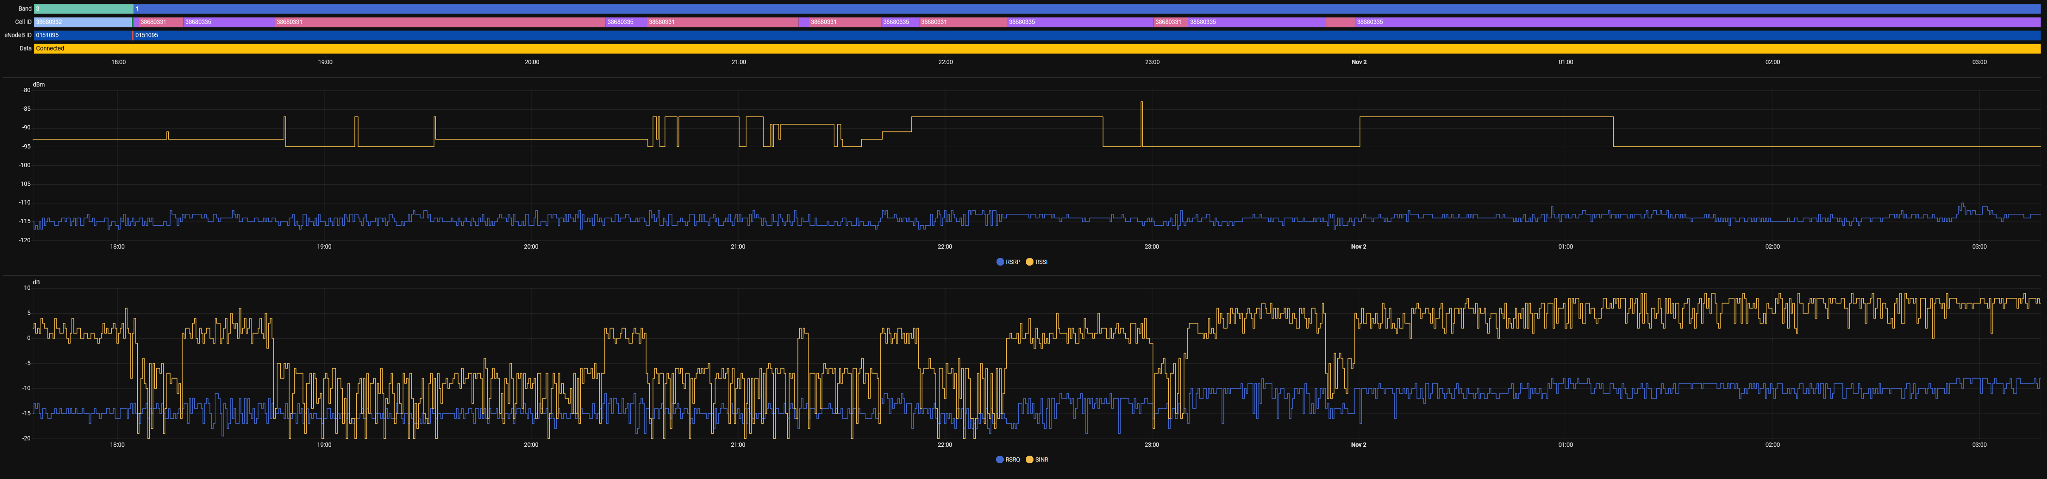Toggle the RSSI series in the legend
This screenshot has width=2047, height=479.
pyautogui.click(x=1041, y=262)
